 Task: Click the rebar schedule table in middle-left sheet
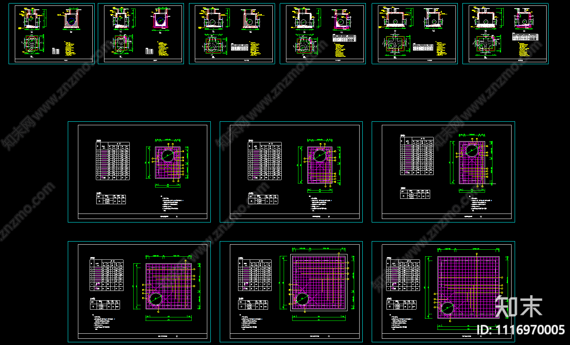point(113,161)
